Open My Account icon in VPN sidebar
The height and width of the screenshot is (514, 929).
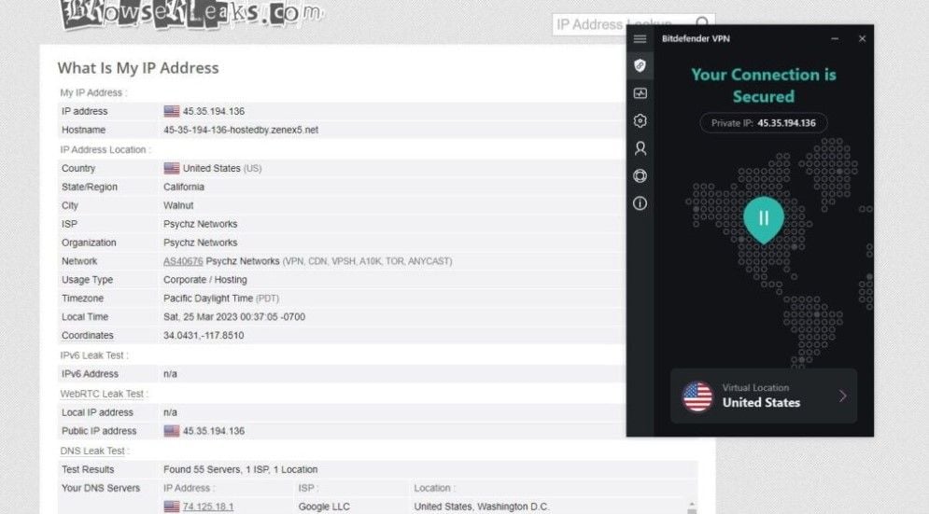[640, 148]
